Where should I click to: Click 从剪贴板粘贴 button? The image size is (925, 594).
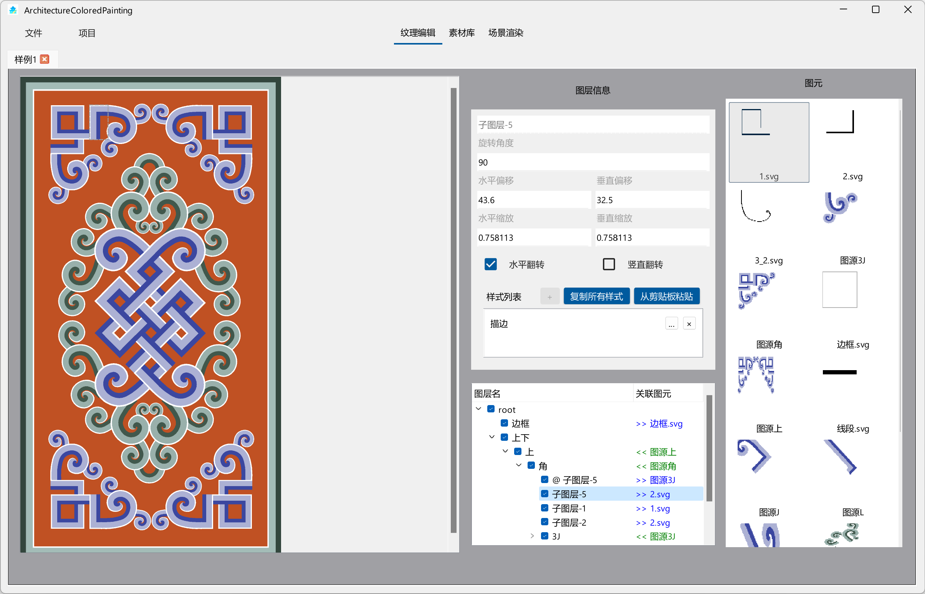[667, 296]
